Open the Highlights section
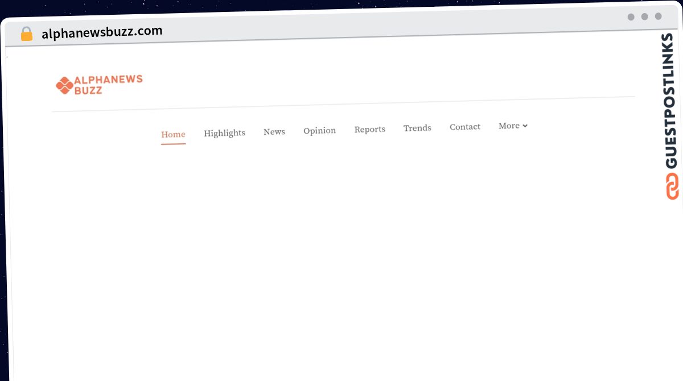This screenshot has width=683, height=381. pos(224,133)
